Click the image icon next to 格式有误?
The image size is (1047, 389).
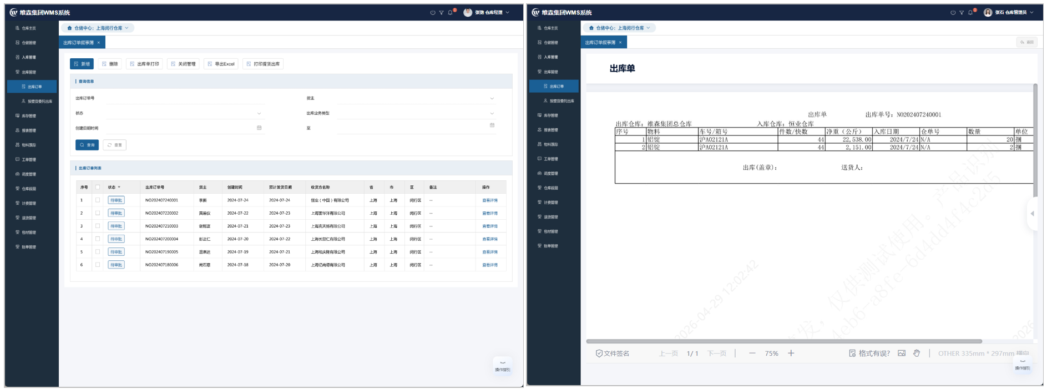coord(902,353)
